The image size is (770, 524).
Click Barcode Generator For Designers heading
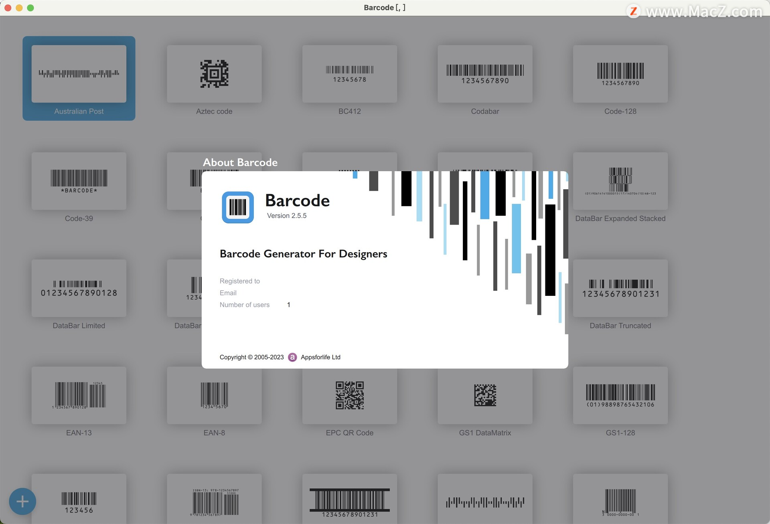coord(303,254)
